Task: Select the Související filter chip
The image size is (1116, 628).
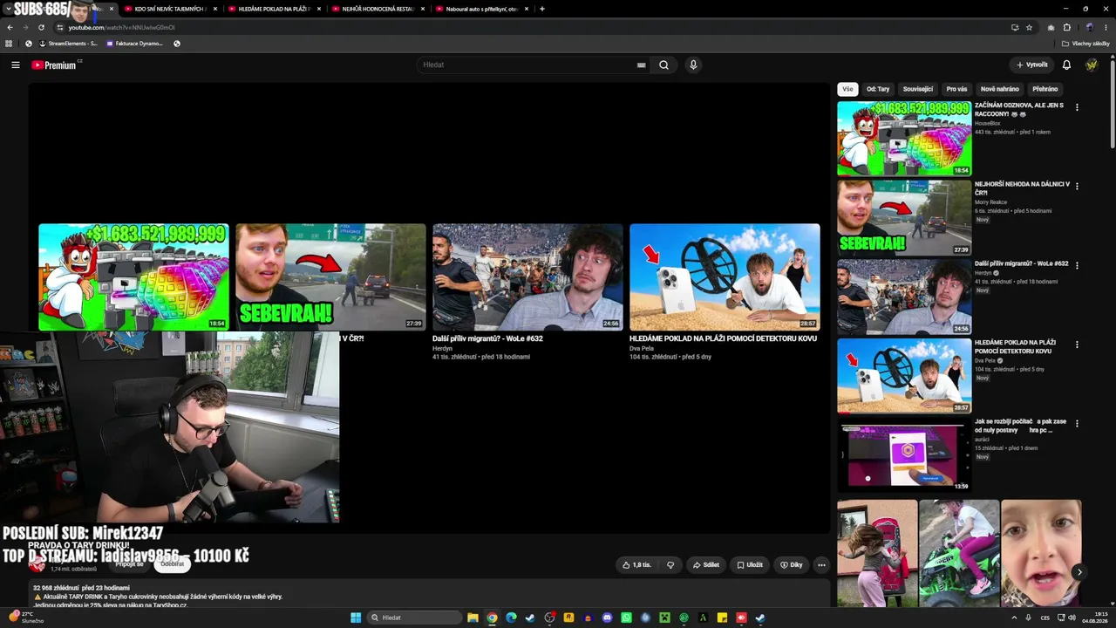Action: 918,89
